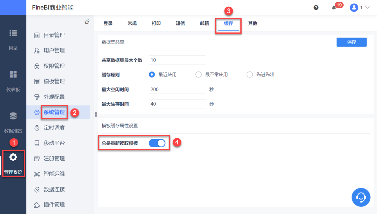This screenshot has height=214, width=377.
Task: Click the 保存 button
Action: pyautogui.click(x=351, y=42)
